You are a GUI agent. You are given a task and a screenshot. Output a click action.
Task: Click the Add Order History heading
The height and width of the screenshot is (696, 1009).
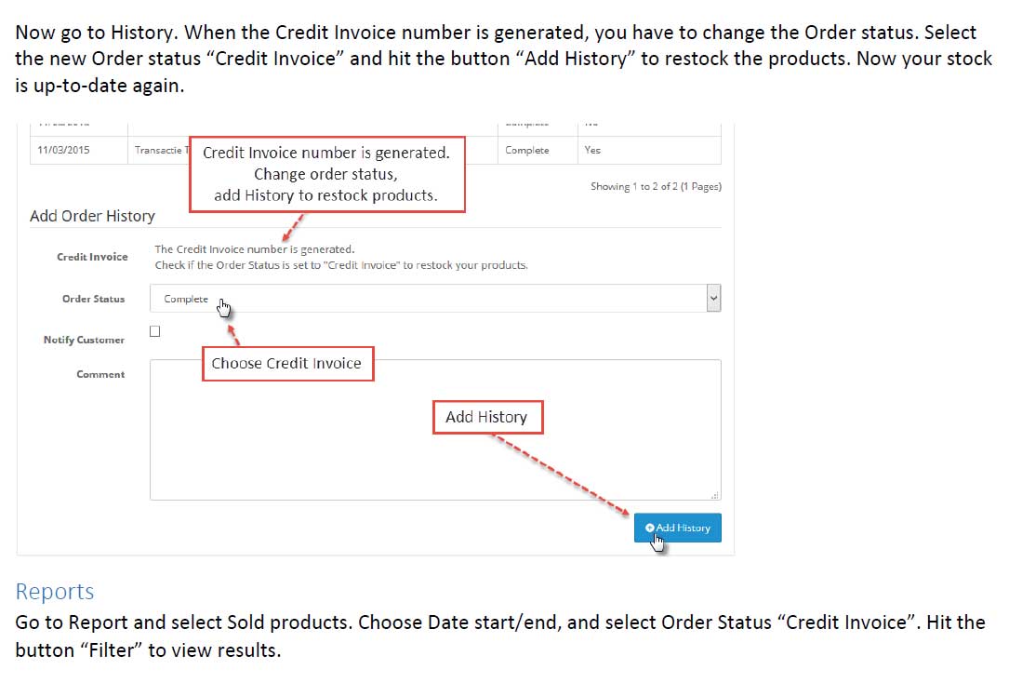tap(92, 216)
